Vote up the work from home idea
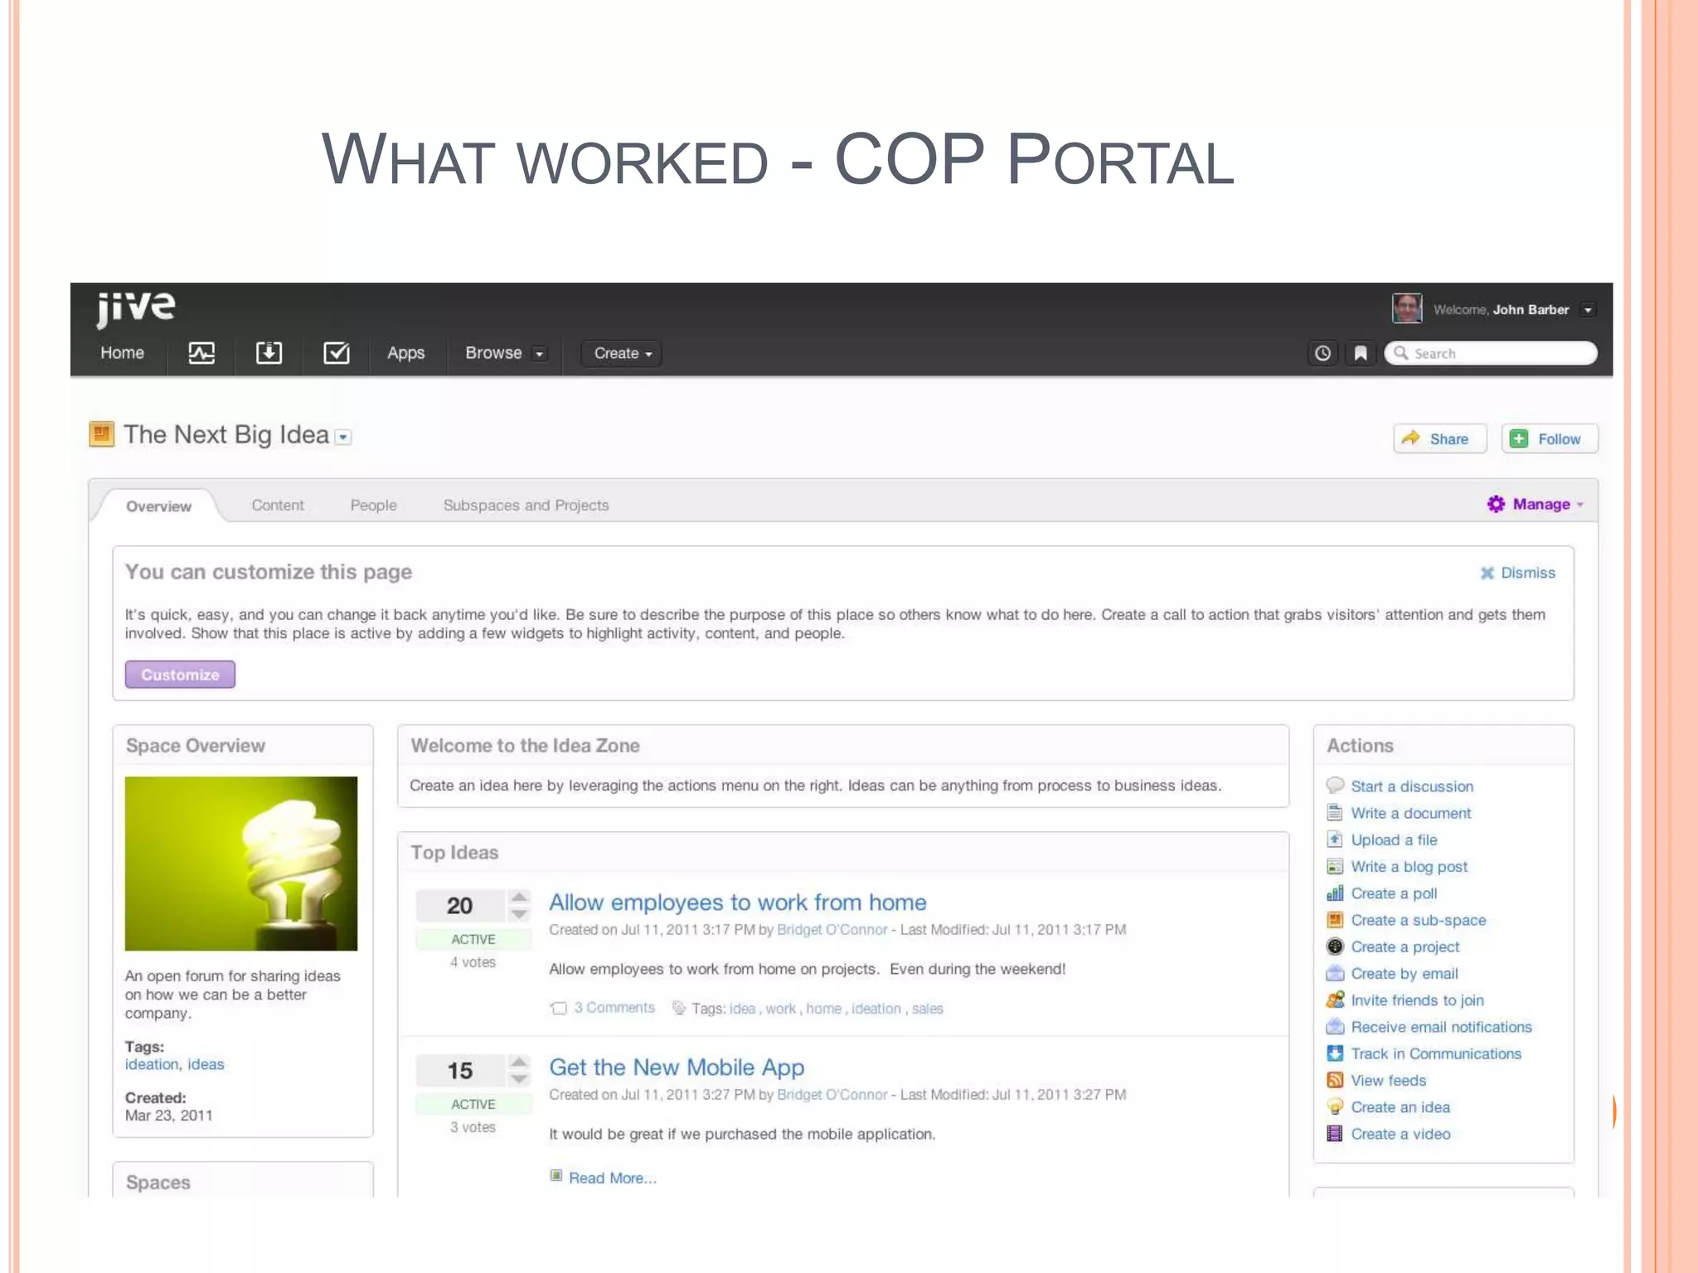 pos(519,897)
